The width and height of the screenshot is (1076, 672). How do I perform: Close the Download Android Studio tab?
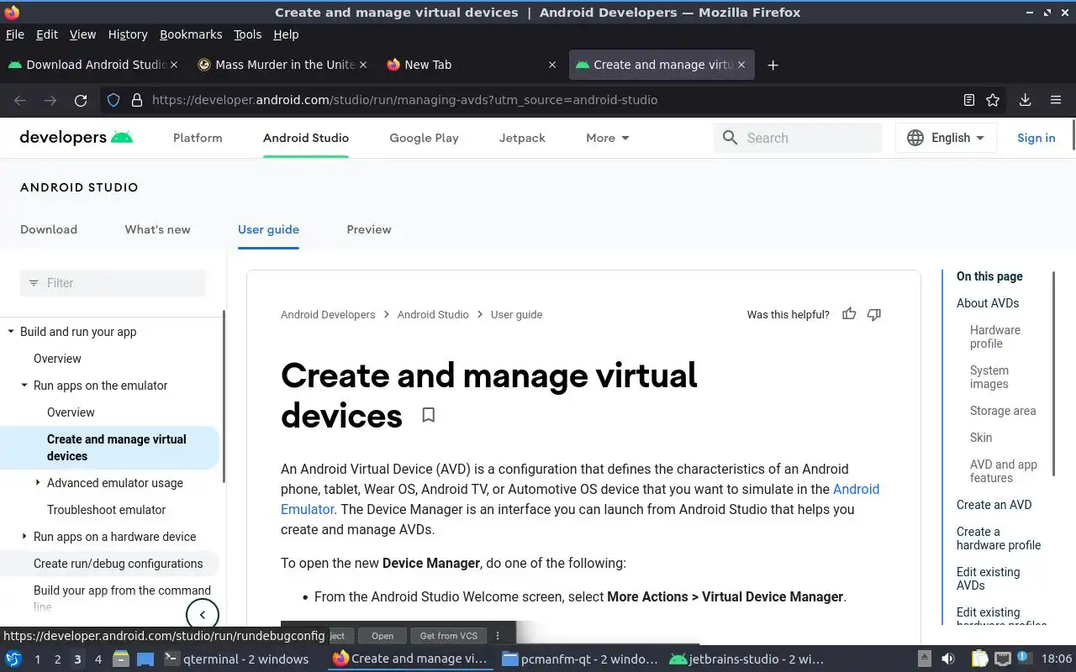(x=174, y=65)
